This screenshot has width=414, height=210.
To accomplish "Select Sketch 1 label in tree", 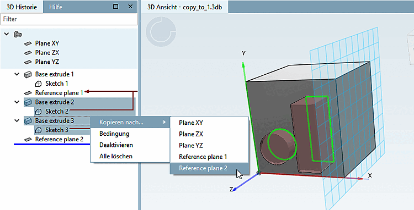I will (x=57, y=84).
